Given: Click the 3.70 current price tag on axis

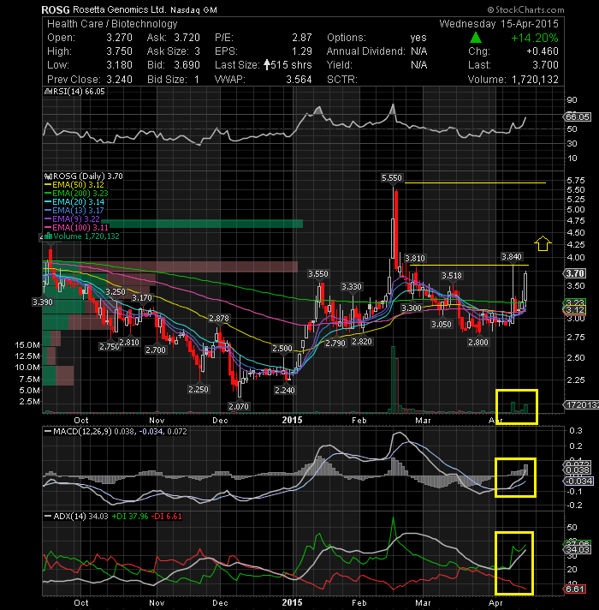Looking at the screenshot, I should 574,273.
